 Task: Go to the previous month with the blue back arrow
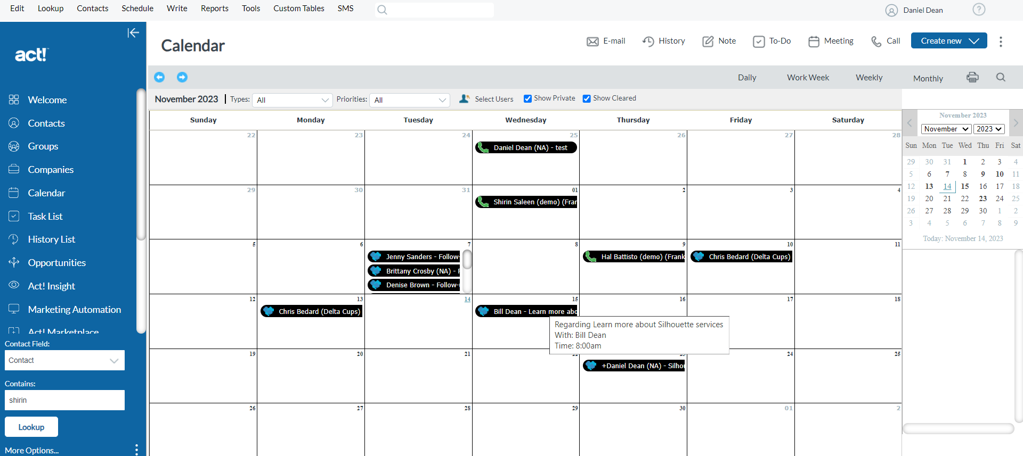(x=159, y=77)
